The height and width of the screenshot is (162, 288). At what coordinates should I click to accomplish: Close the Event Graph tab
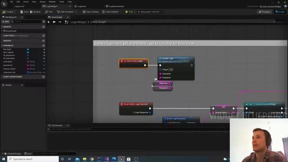pos(68,17)
